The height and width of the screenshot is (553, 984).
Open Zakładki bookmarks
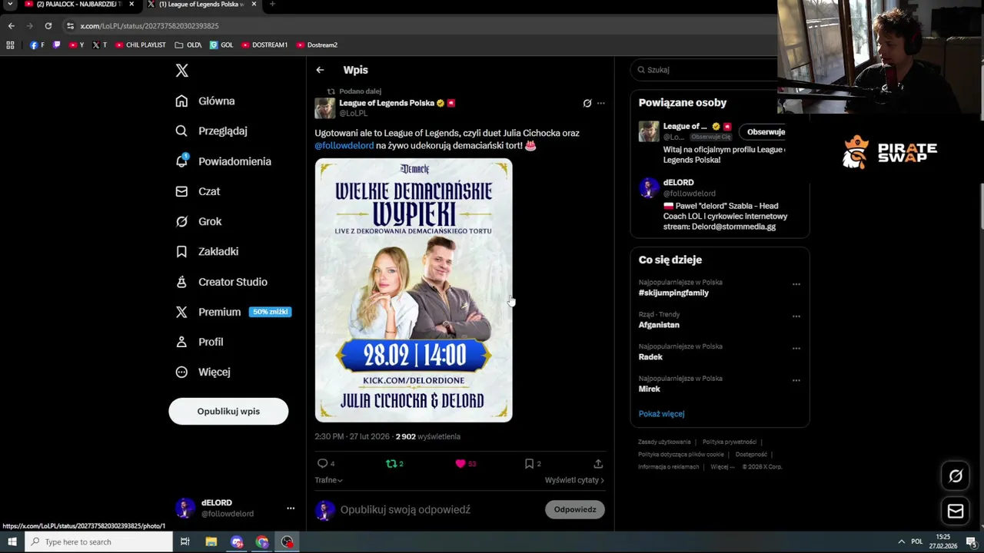coord(207,251)
